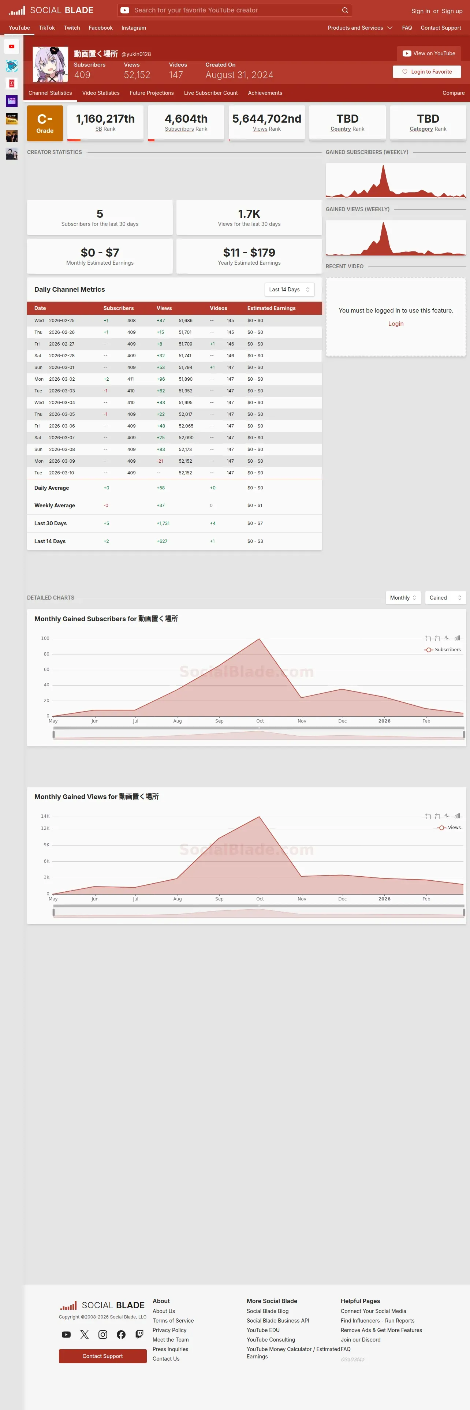Click area zoom icon on Gained Subscribers chart
Screen dimensions: 470x1410
(x=428, y=639)
